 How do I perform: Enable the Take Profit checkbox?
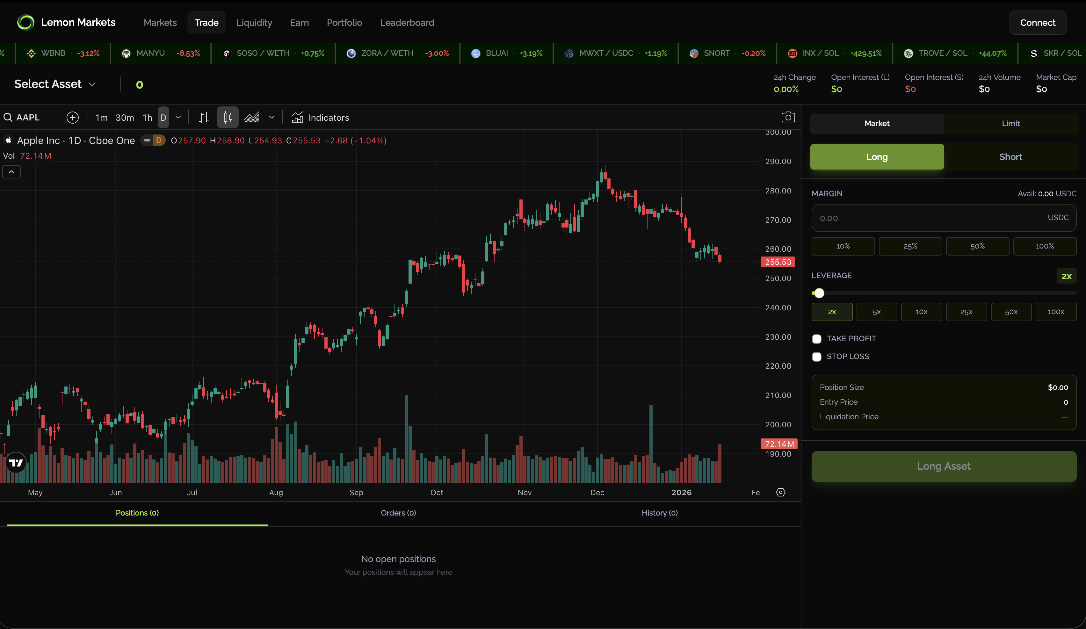(x=817, y=339)
